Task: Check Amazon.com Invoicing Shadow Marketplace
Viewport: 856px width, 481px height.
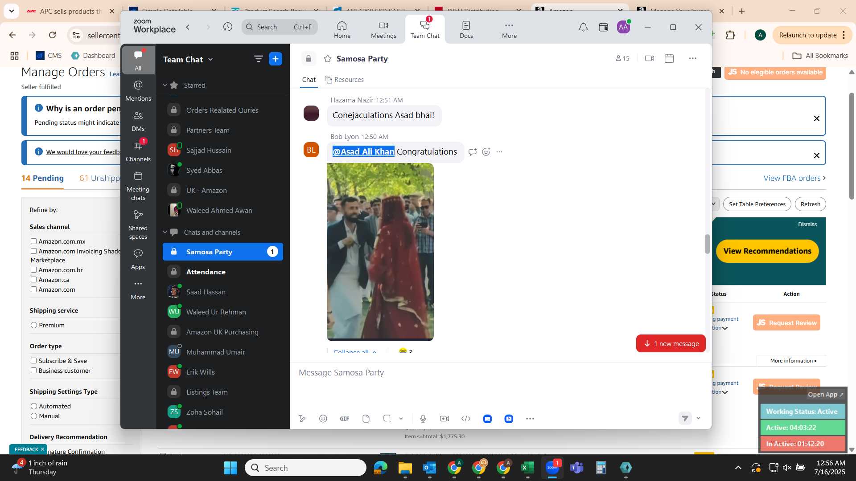Action: (x=33, y=251)
